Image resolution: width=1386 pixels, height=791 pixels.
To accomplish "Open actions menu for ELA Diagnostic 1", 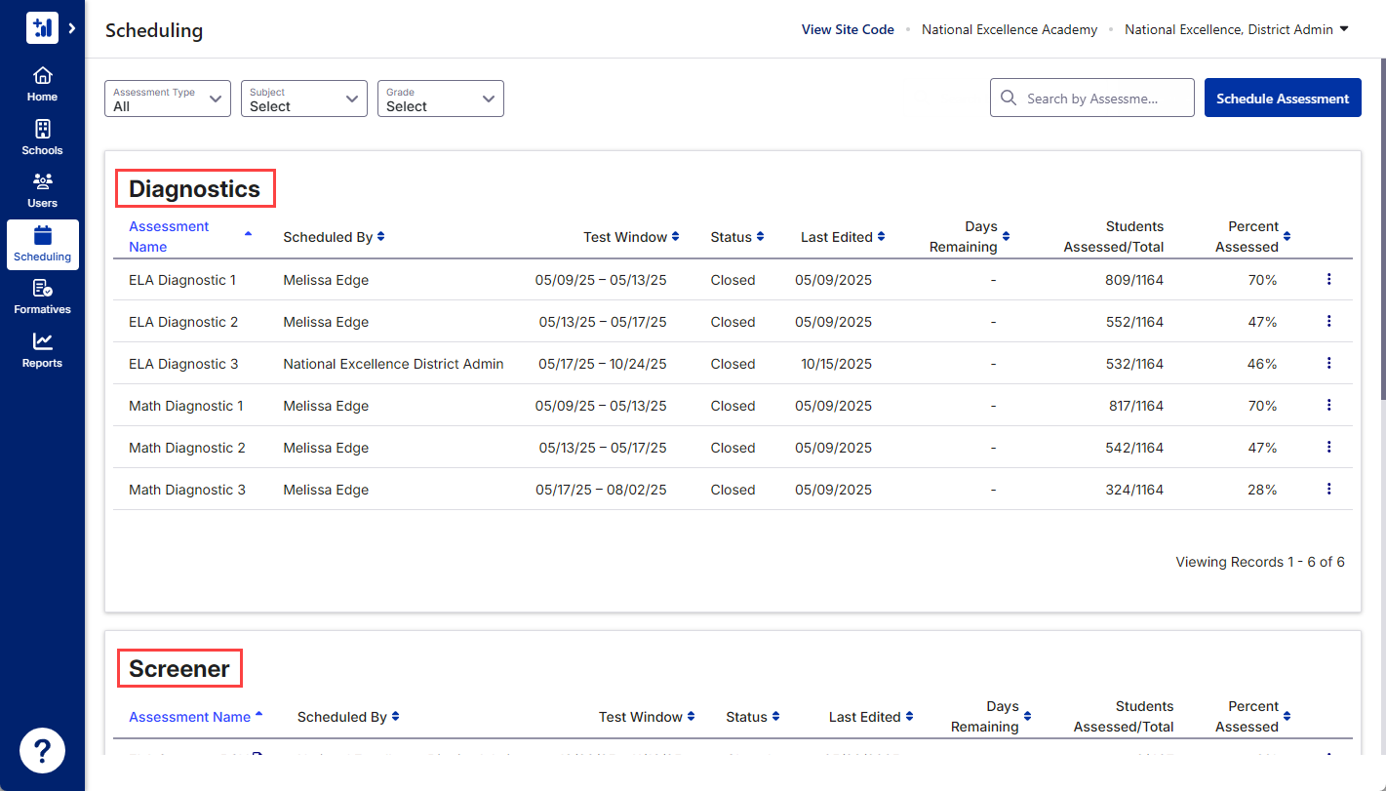I will [1328, 280].
